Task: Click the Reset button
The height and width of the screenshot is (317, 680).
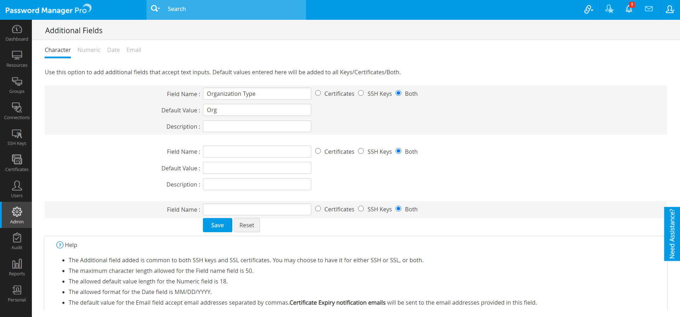Action: [247, 225]
